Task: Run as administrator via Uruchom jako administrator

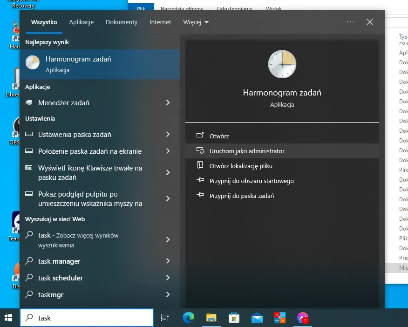Action: pos(247,151)
